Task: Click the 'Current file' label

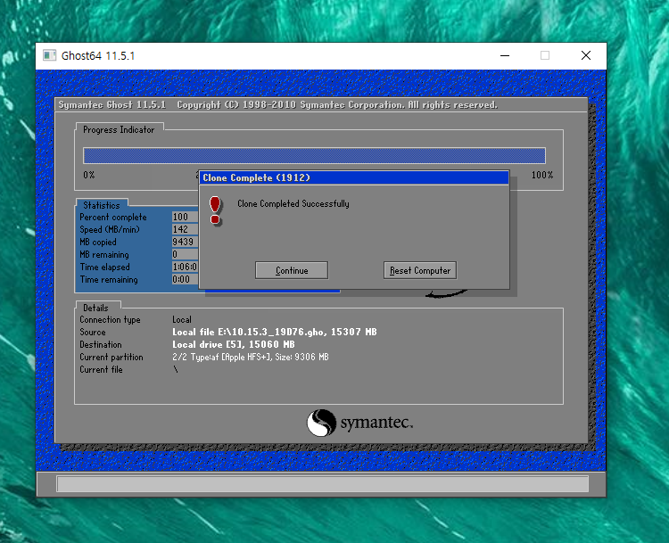Action: pyautogui.click(x=101, y=370)
